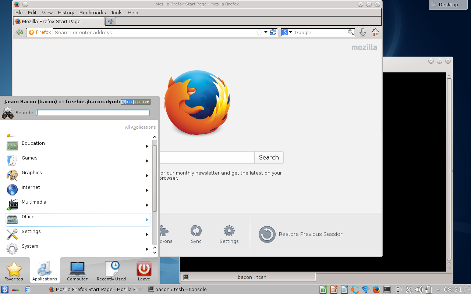Open the KDE application launcher button
Viewport: 471px width, 294px height.
tap(5, 289)
